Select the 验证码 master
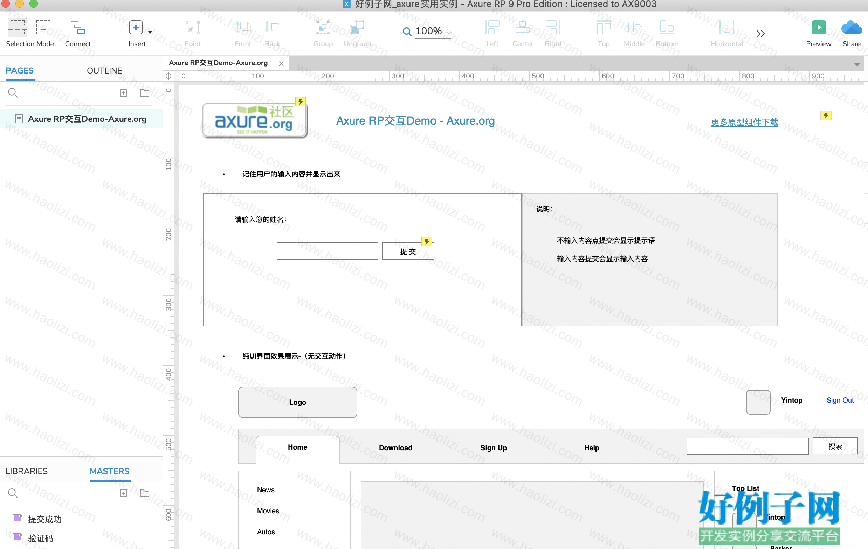Screen dimensions: 868x549 click(40, 538)
